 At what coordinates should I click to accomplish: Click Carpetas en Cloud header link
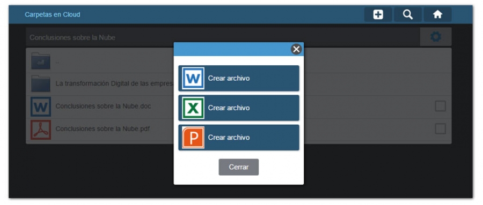coord(53,14)
